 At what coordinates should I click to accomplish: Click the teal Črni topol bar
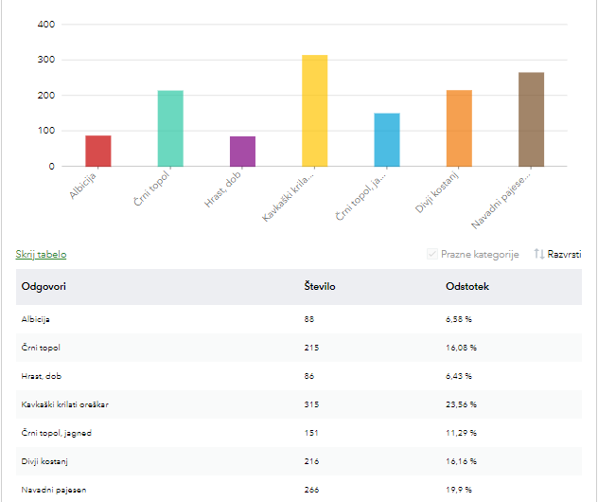(x=170, y=129)
